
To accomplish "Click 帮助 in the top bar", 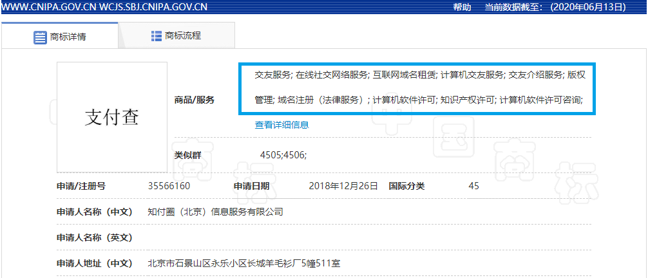I will (462, 7).
